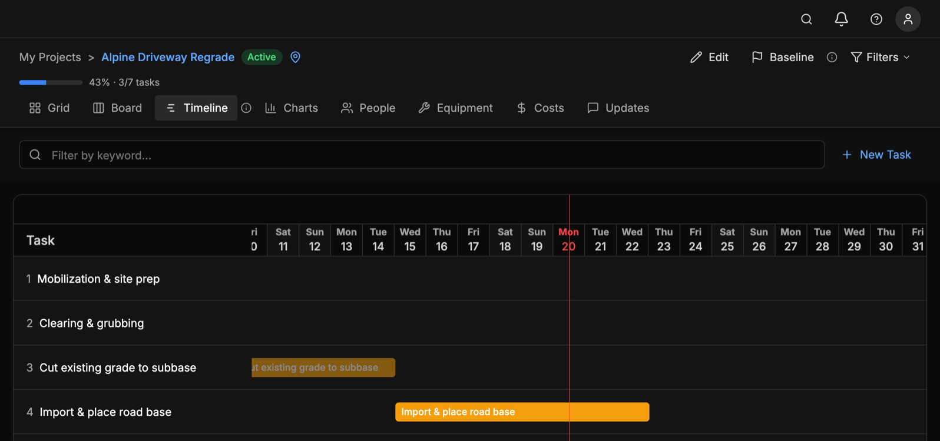Open Charts tab
The image size is (940, 441).
(x=292, y=108)
